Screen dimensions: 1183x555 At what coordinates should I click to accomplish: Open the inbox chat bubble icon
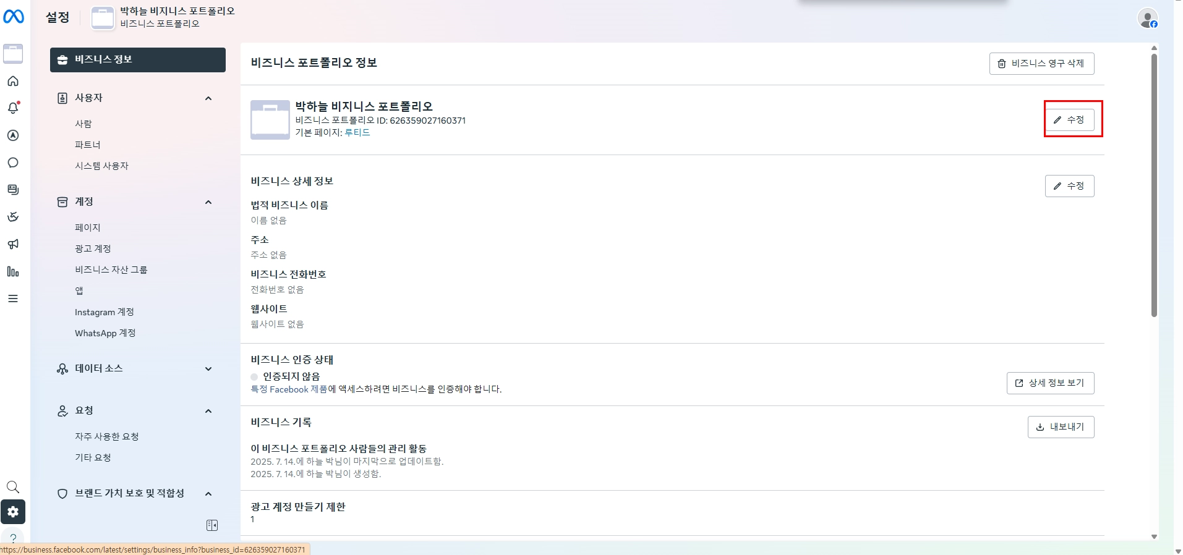(x=13, y=163)
